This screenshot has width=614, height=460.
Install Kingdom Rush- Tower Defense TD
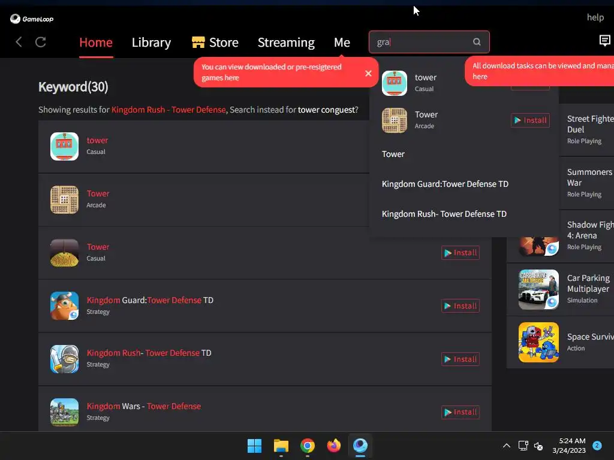pyautogui.click(x=460, y=359)
